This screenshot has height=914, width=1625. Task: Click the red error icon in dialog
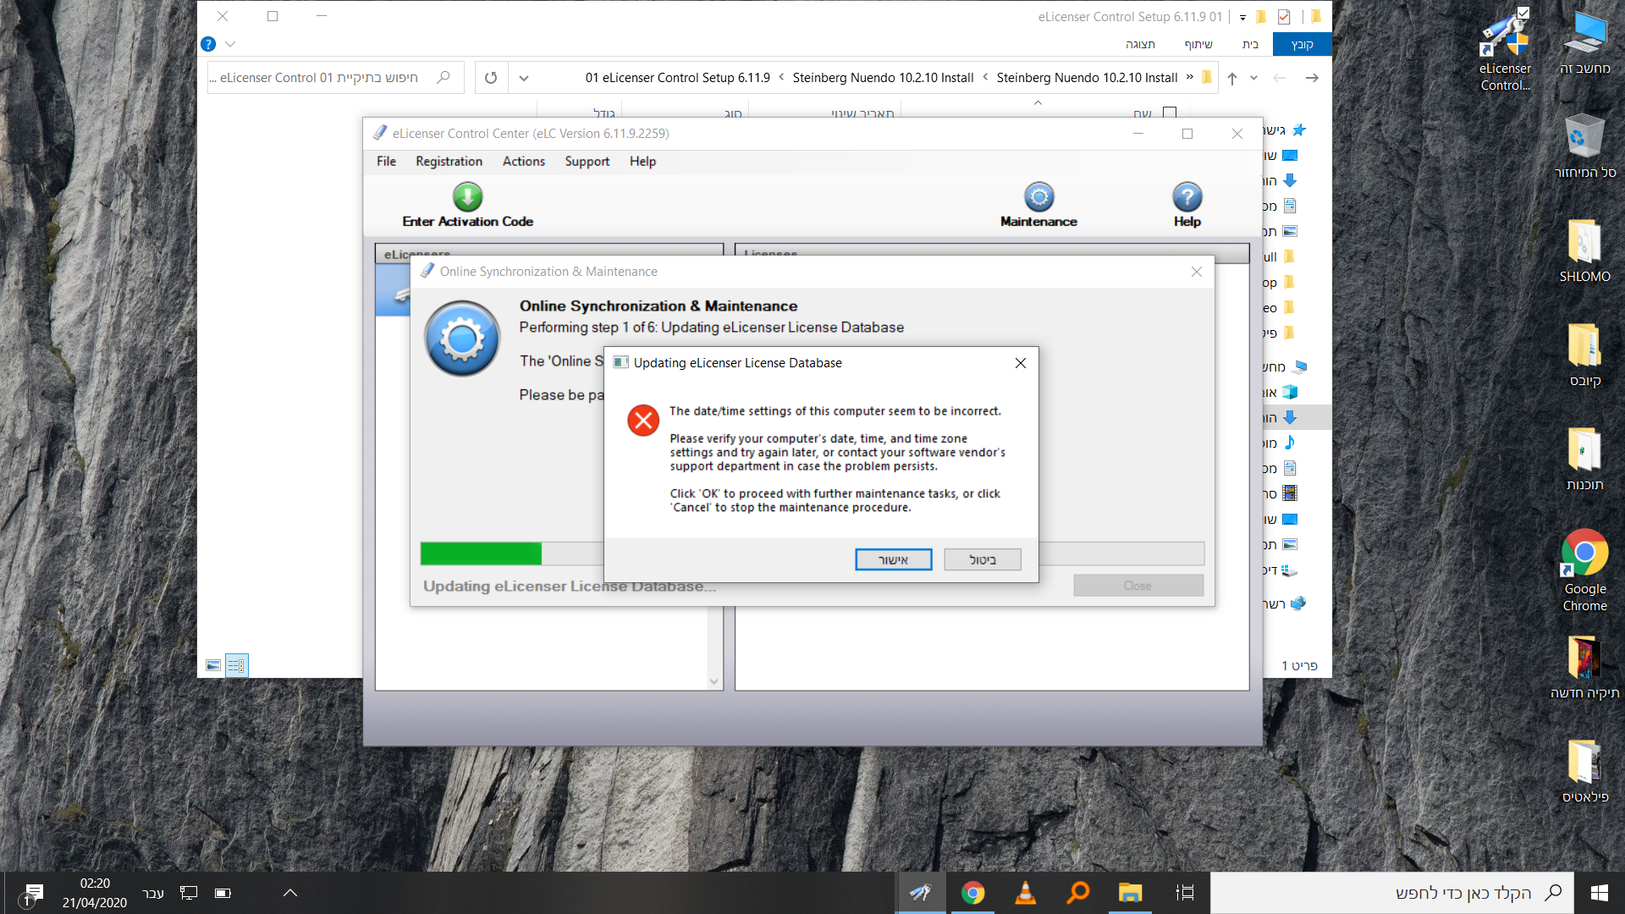[x=643, y=420]
